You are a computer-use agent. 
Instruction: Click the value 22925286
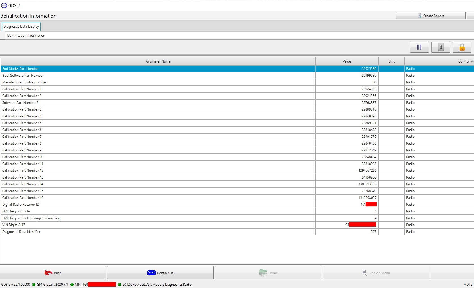[369, 69]
